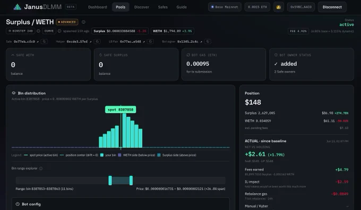Click the SAFE SURPLUS card icon
Image resolution: width=361 pixels, height=210 pixels.
[101, 55]
